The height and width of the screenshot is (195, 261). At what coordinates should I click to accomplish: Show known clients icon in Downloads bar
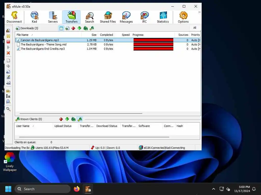(x=92, y=28)
